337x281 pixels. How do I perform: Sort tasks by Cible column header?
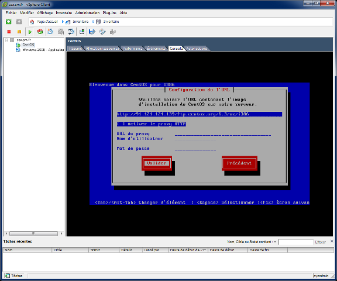click(x=70, y=250)
